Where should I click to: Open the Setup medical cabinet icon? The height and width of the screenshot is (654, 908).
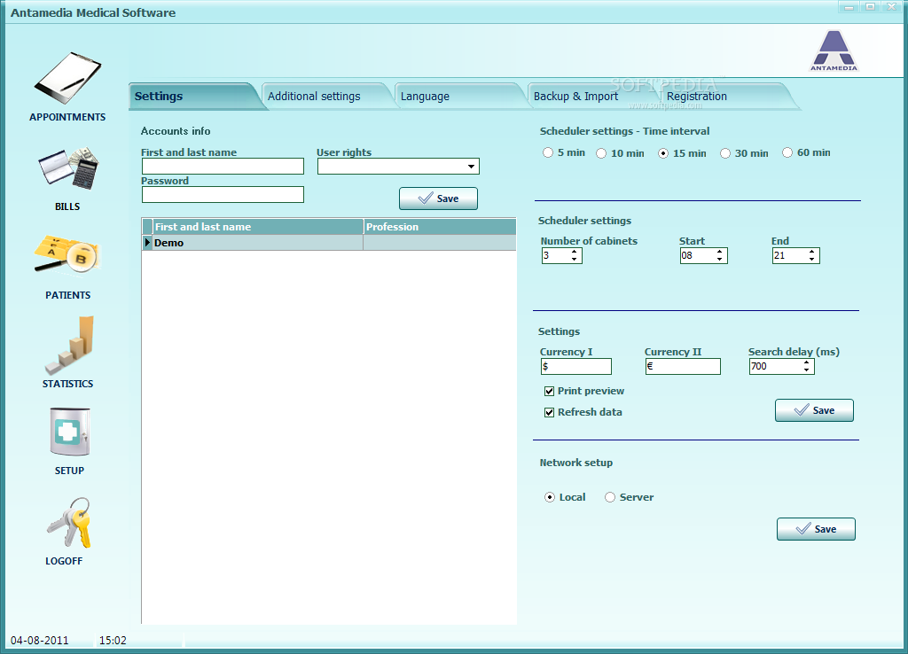click(x=69, y=433)
